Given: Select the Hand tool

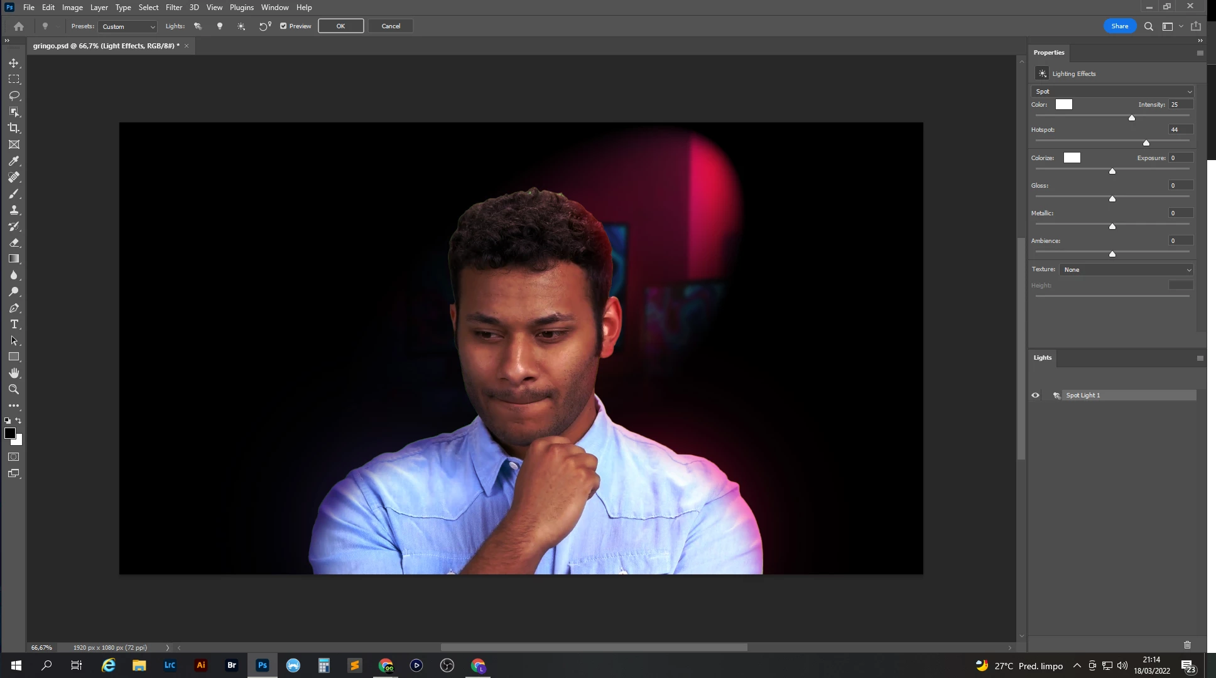Looking at the screenshot, I should 14,374.
